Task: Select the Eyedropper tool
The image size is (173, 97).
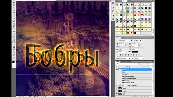Action: tap(14, 16)
